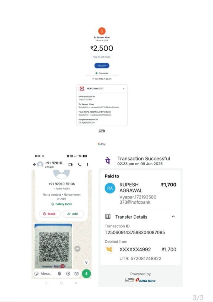Viewport: 213px width, 302px height.
Task: Tap the rupee payment icon in chat
Action: [68, 273]
